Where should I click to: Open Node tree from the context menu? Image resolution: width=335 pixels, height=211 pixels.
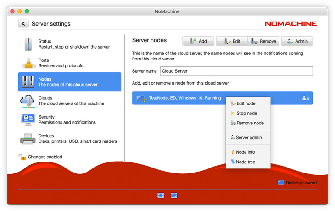[x=245, y=162]
